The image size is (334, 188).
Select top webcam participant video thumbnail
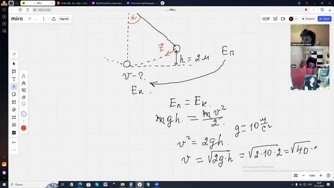point(310,35)
